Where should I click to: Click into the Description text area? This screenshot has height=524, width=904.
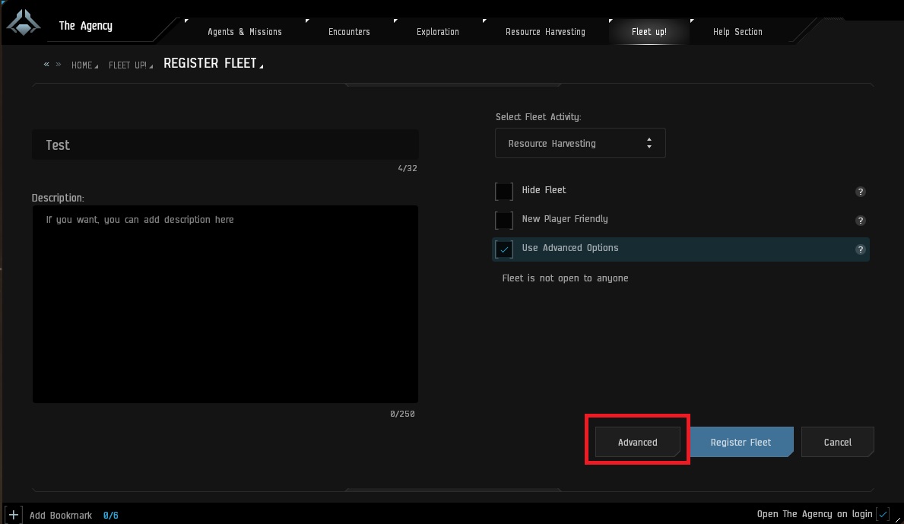[x=225, y=304]
